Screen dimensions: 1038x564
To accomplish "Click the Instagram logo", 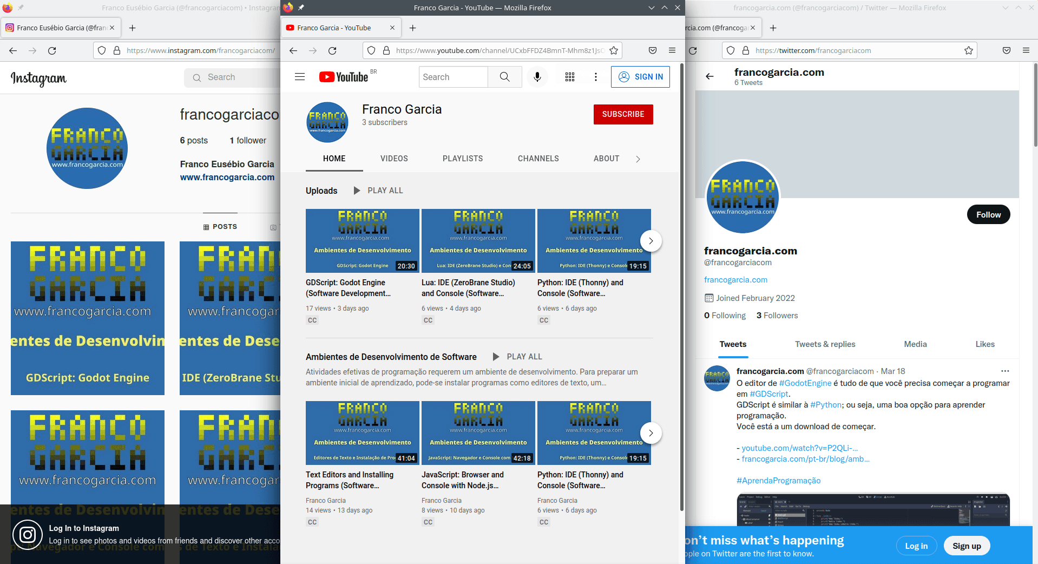I will [x=38, y=78].
